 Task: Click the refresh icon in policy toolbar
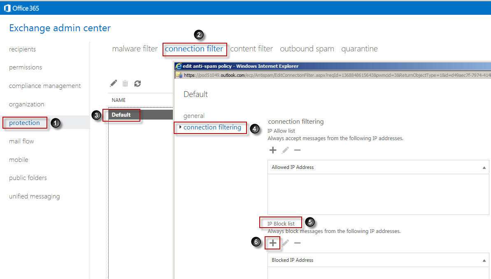pyautogui.click(x=137, y=83)
